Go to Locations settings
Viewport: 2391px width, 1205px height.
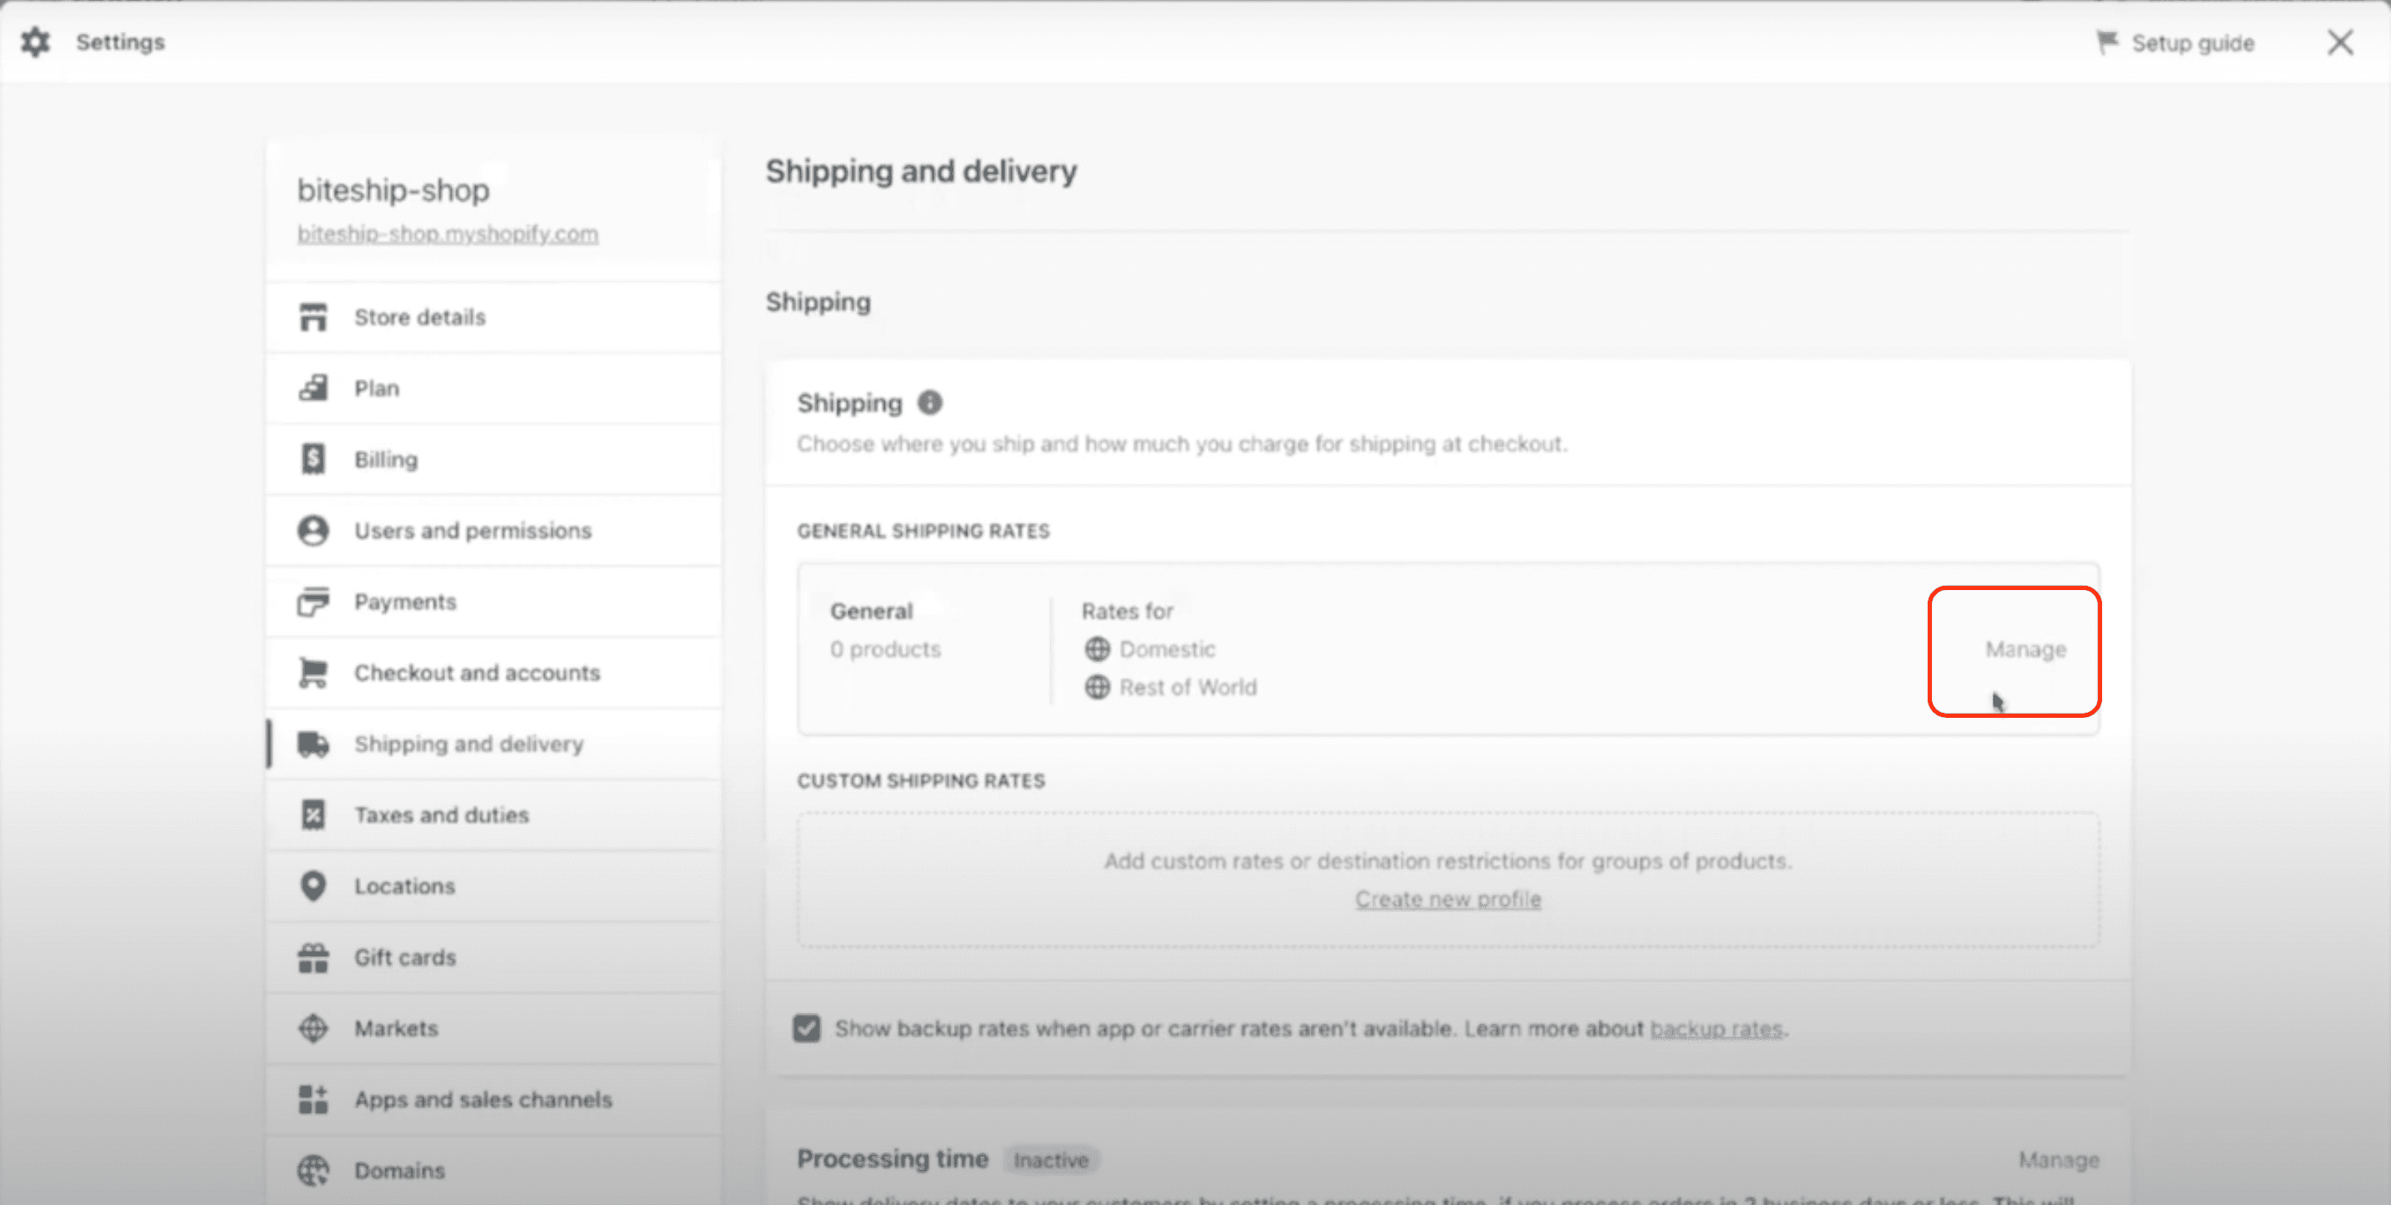tap(494, 885)
